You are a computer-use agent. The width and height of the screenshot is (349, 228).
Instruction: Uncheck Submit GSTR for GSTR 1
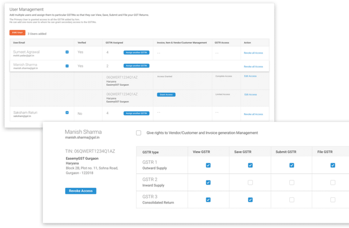pos(292,165)
